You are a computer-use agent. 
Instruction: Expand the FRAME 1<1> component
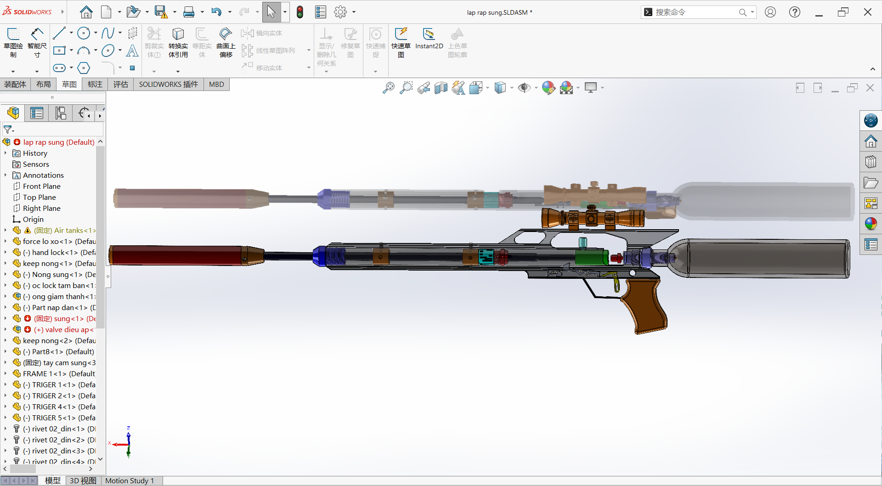(6, 373)
